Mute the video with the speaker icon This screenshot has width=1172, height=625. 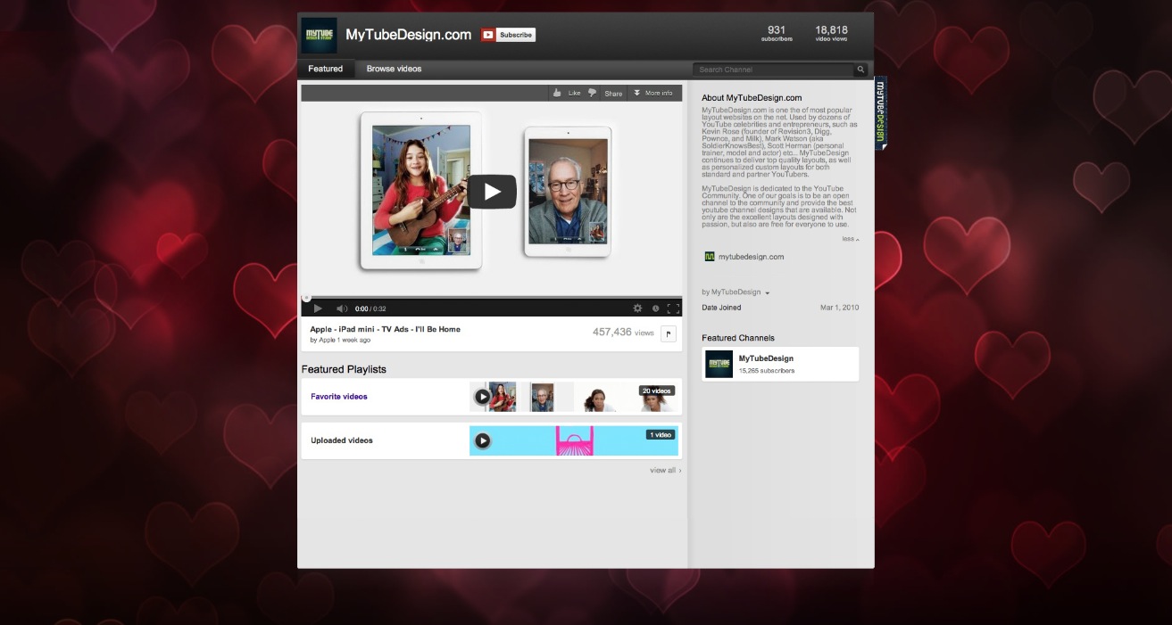pos(341,308)
